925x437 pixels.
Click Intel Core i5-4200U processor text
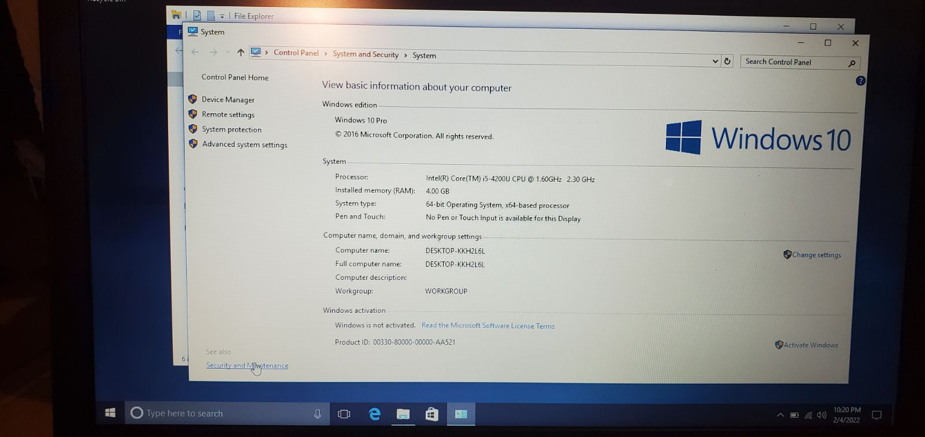click(x=510, y=179)
